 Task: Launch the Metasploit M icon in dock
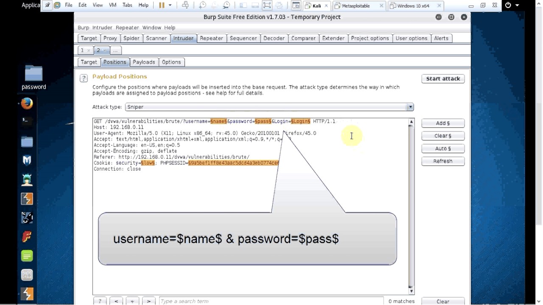27,160
